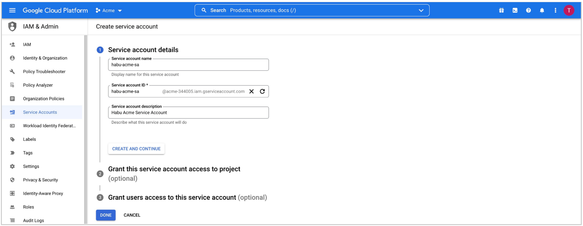Expand the search bar dropdown arrow
Screen dimensions: 583x226
tap(421, 10)
